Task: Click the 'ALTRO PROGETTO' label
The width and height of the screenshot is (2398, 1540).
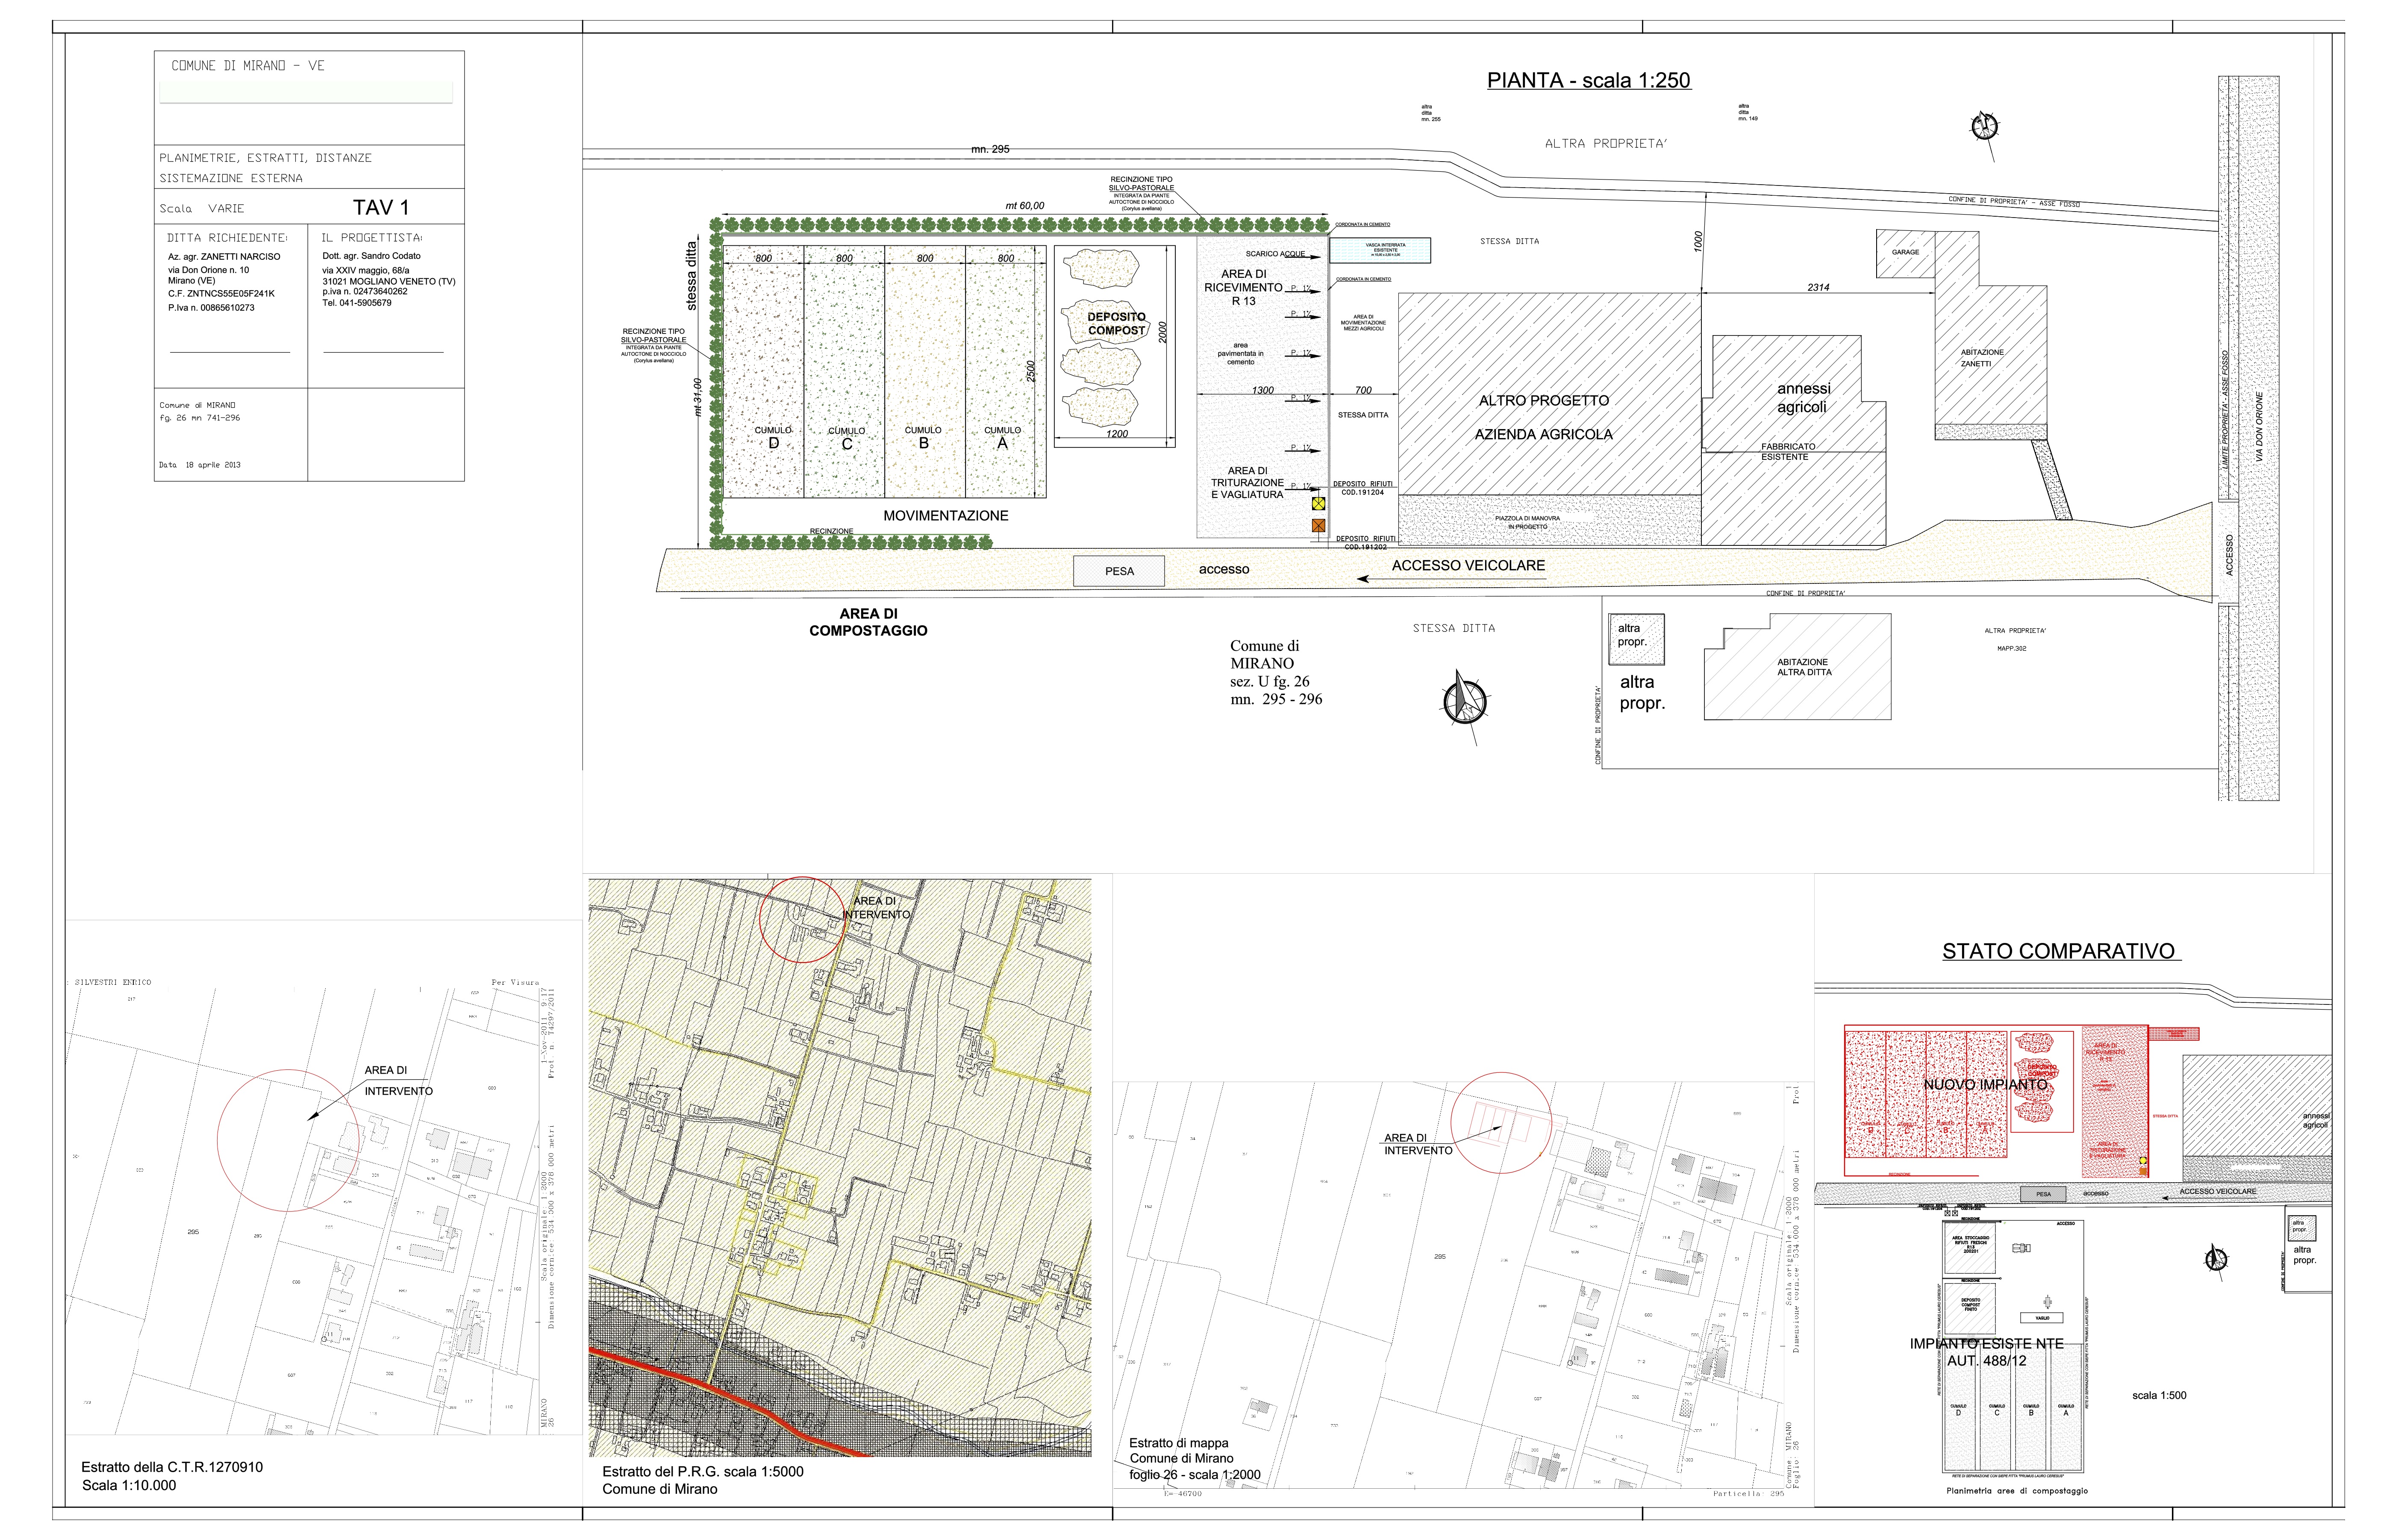Action: (1545, 401)
